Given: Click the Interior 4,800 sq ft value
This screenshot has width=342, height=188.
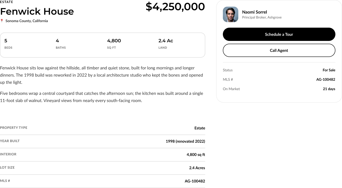Looking at the screenshot, I should point(196,155).
